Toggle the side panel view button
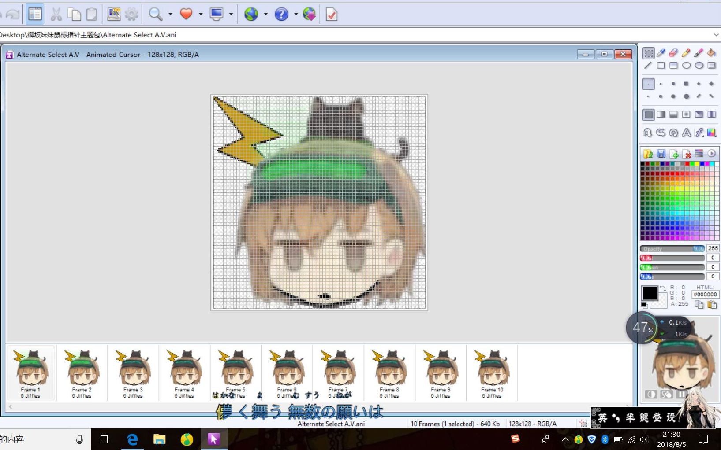The image size is (721, 450). [x=35, y=14]
